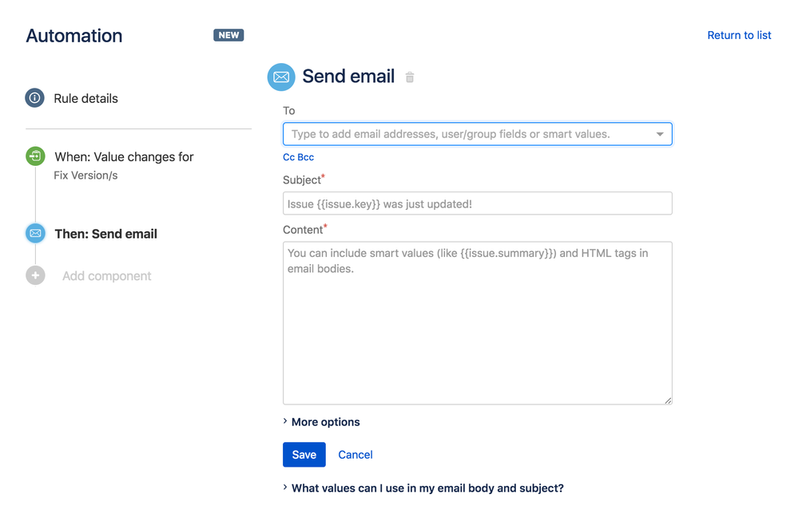
Task: Click Return to list
Action: (x=738, y=34)
